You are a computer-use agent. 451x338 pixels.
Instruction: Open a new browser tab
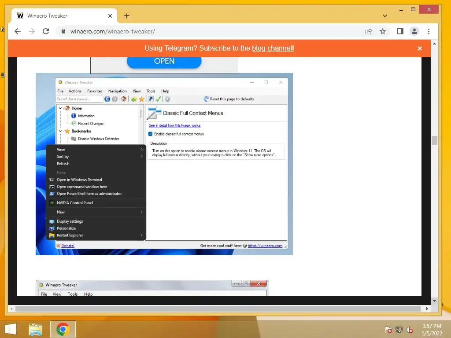[x=127, y=16]
